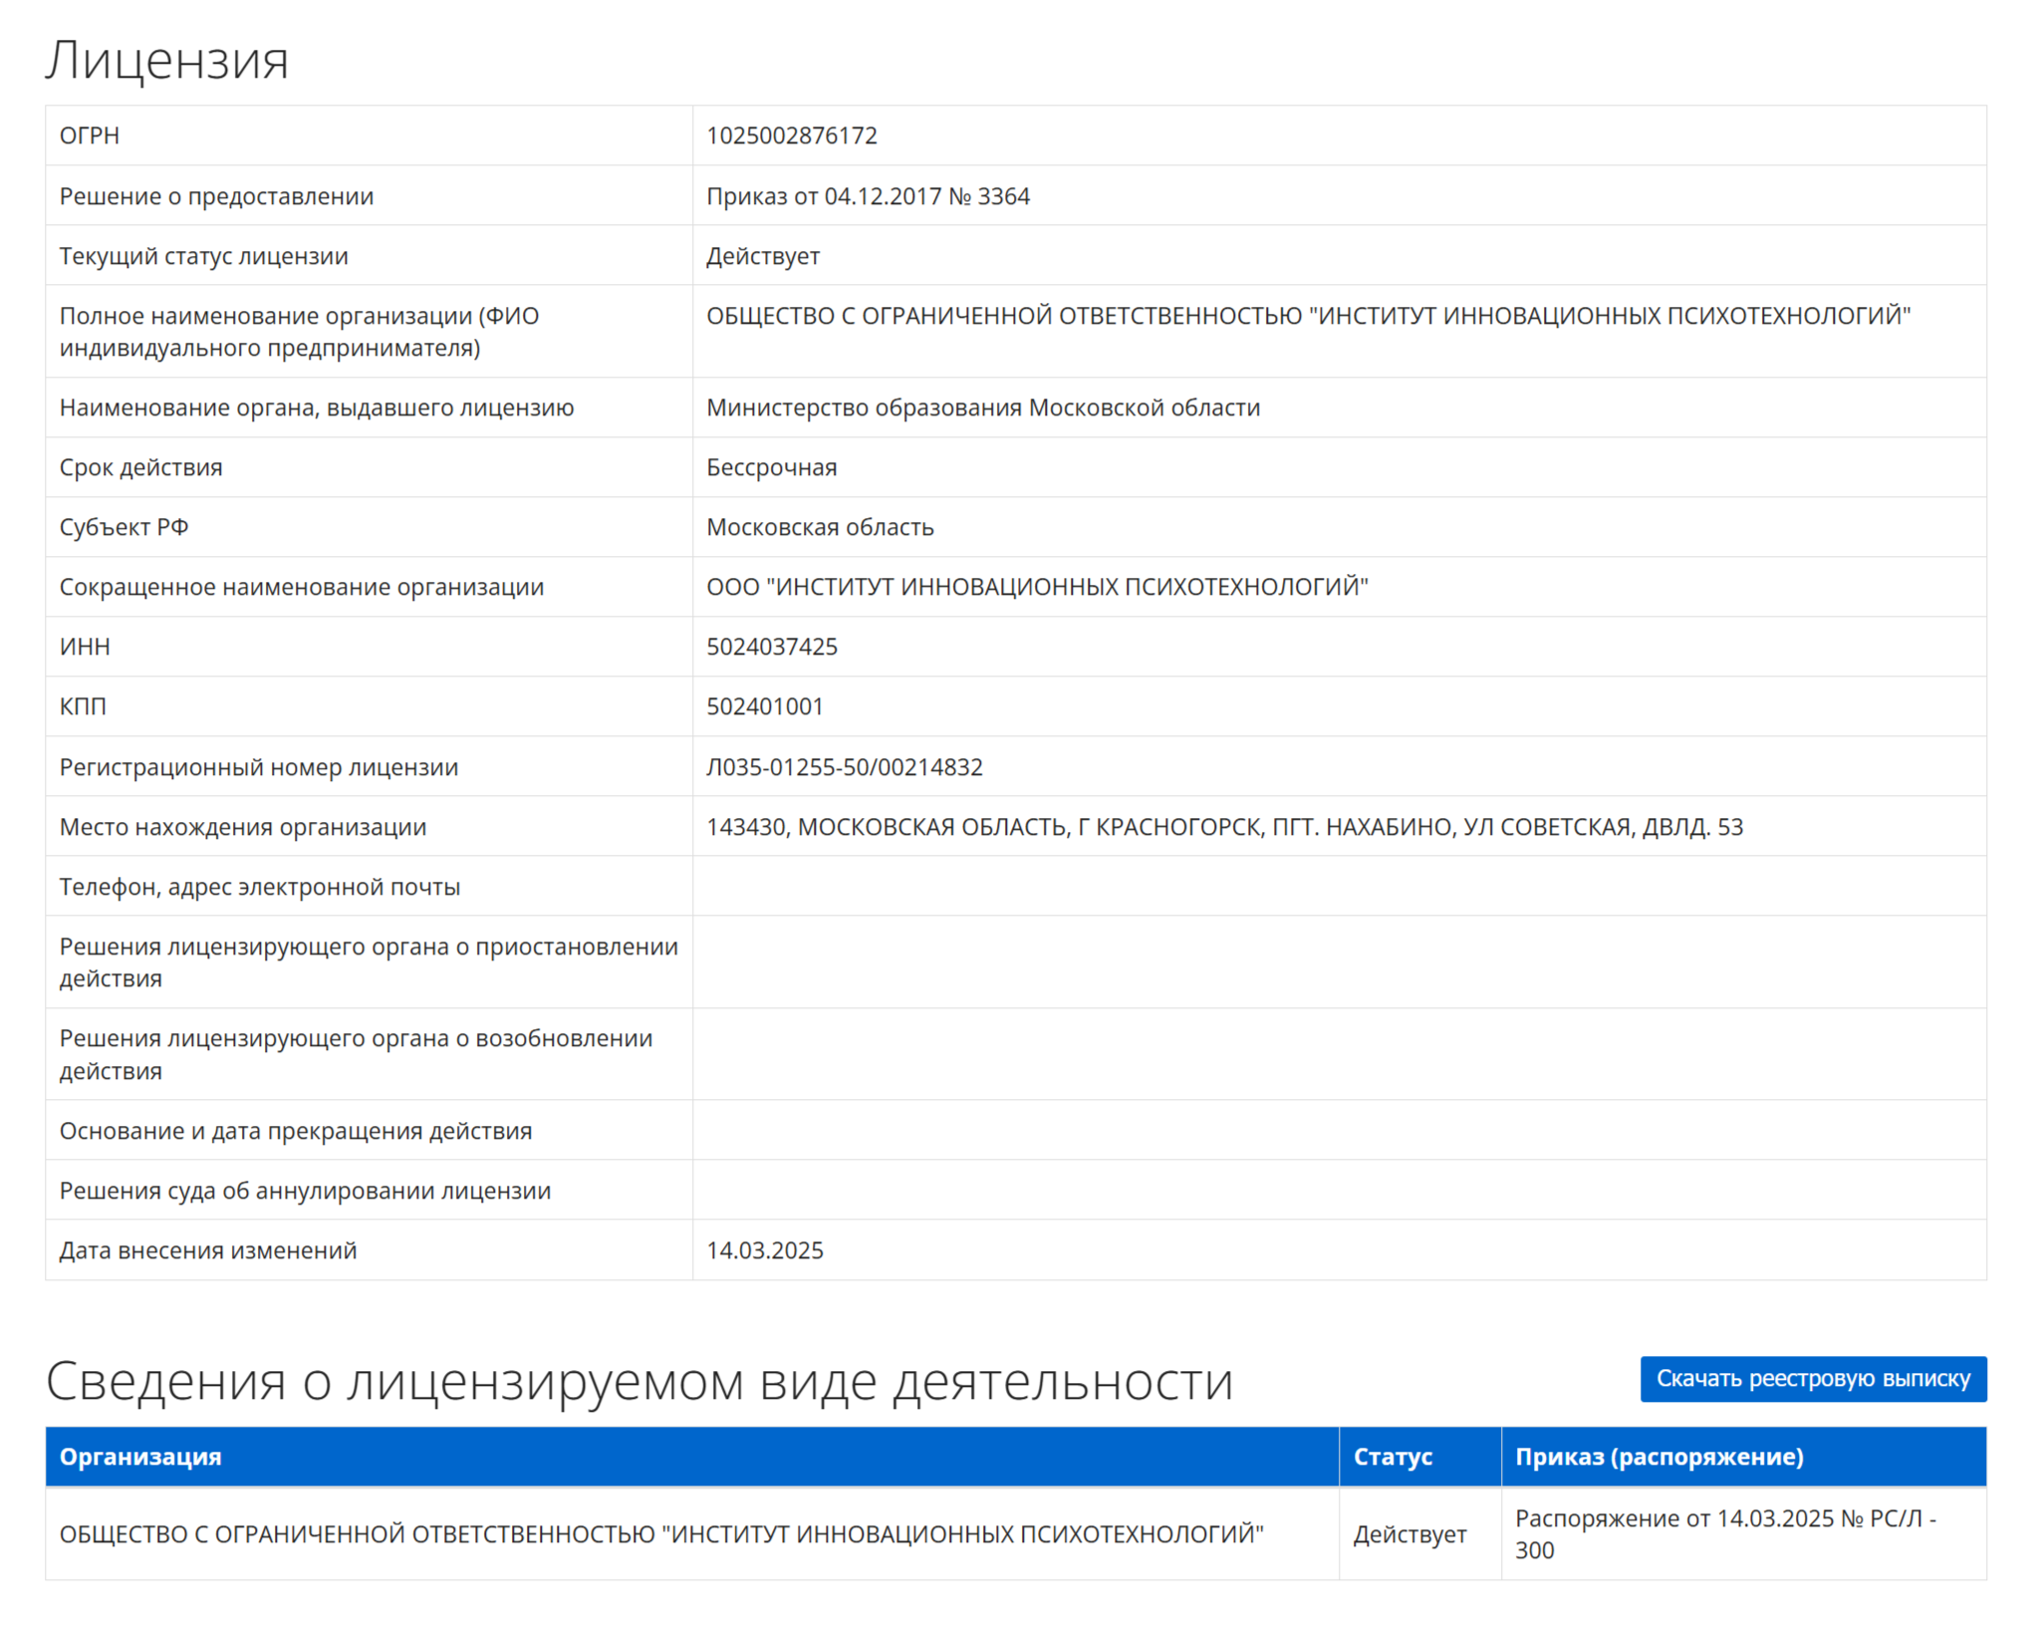Click the OGRN value 1025002876172
The height and width of the screenshot is (1647, 2044).
coord(791,136)
